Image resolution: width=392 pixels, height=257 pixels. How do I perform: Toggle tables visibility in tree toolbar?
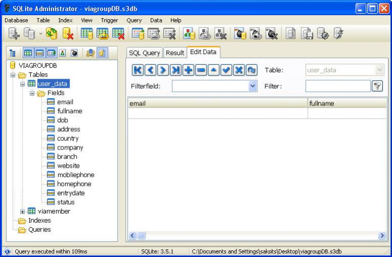click(x=28, y=53)
